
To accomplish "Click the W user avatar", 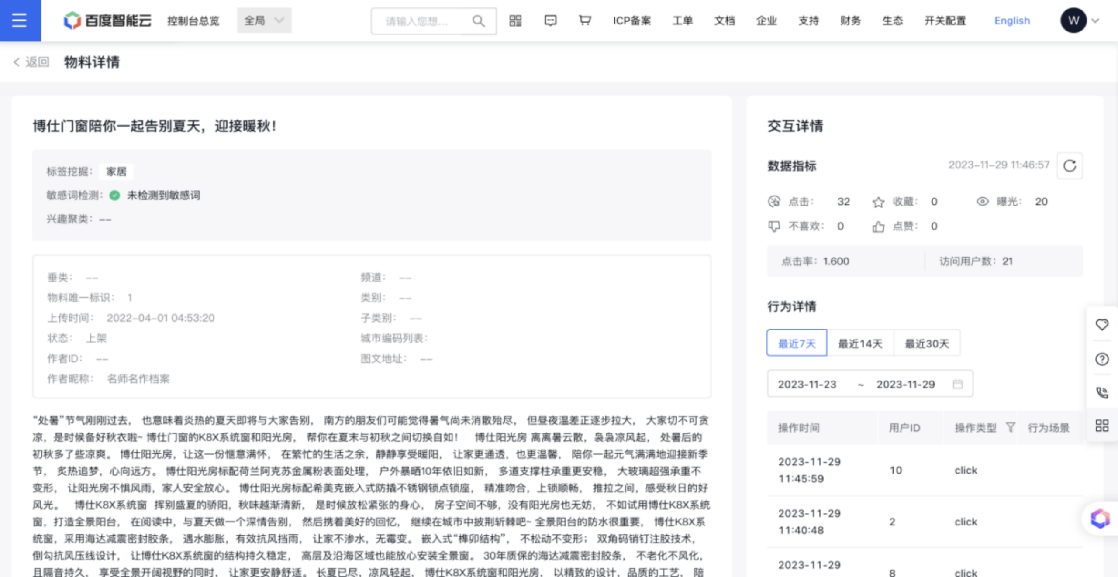I will tap(1073, 21).
